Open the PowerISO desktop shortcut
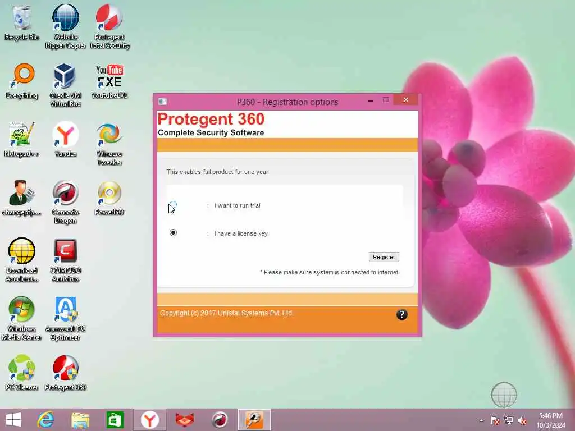 (109, 198)
